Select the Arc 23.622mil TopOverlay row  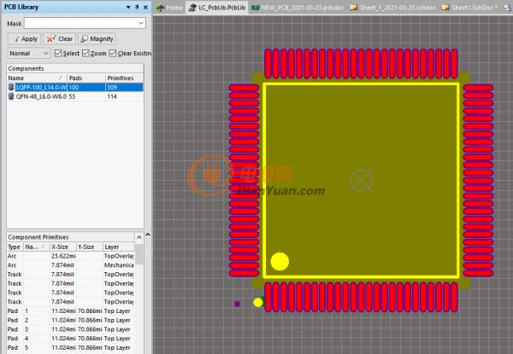[x=70, y=256]
